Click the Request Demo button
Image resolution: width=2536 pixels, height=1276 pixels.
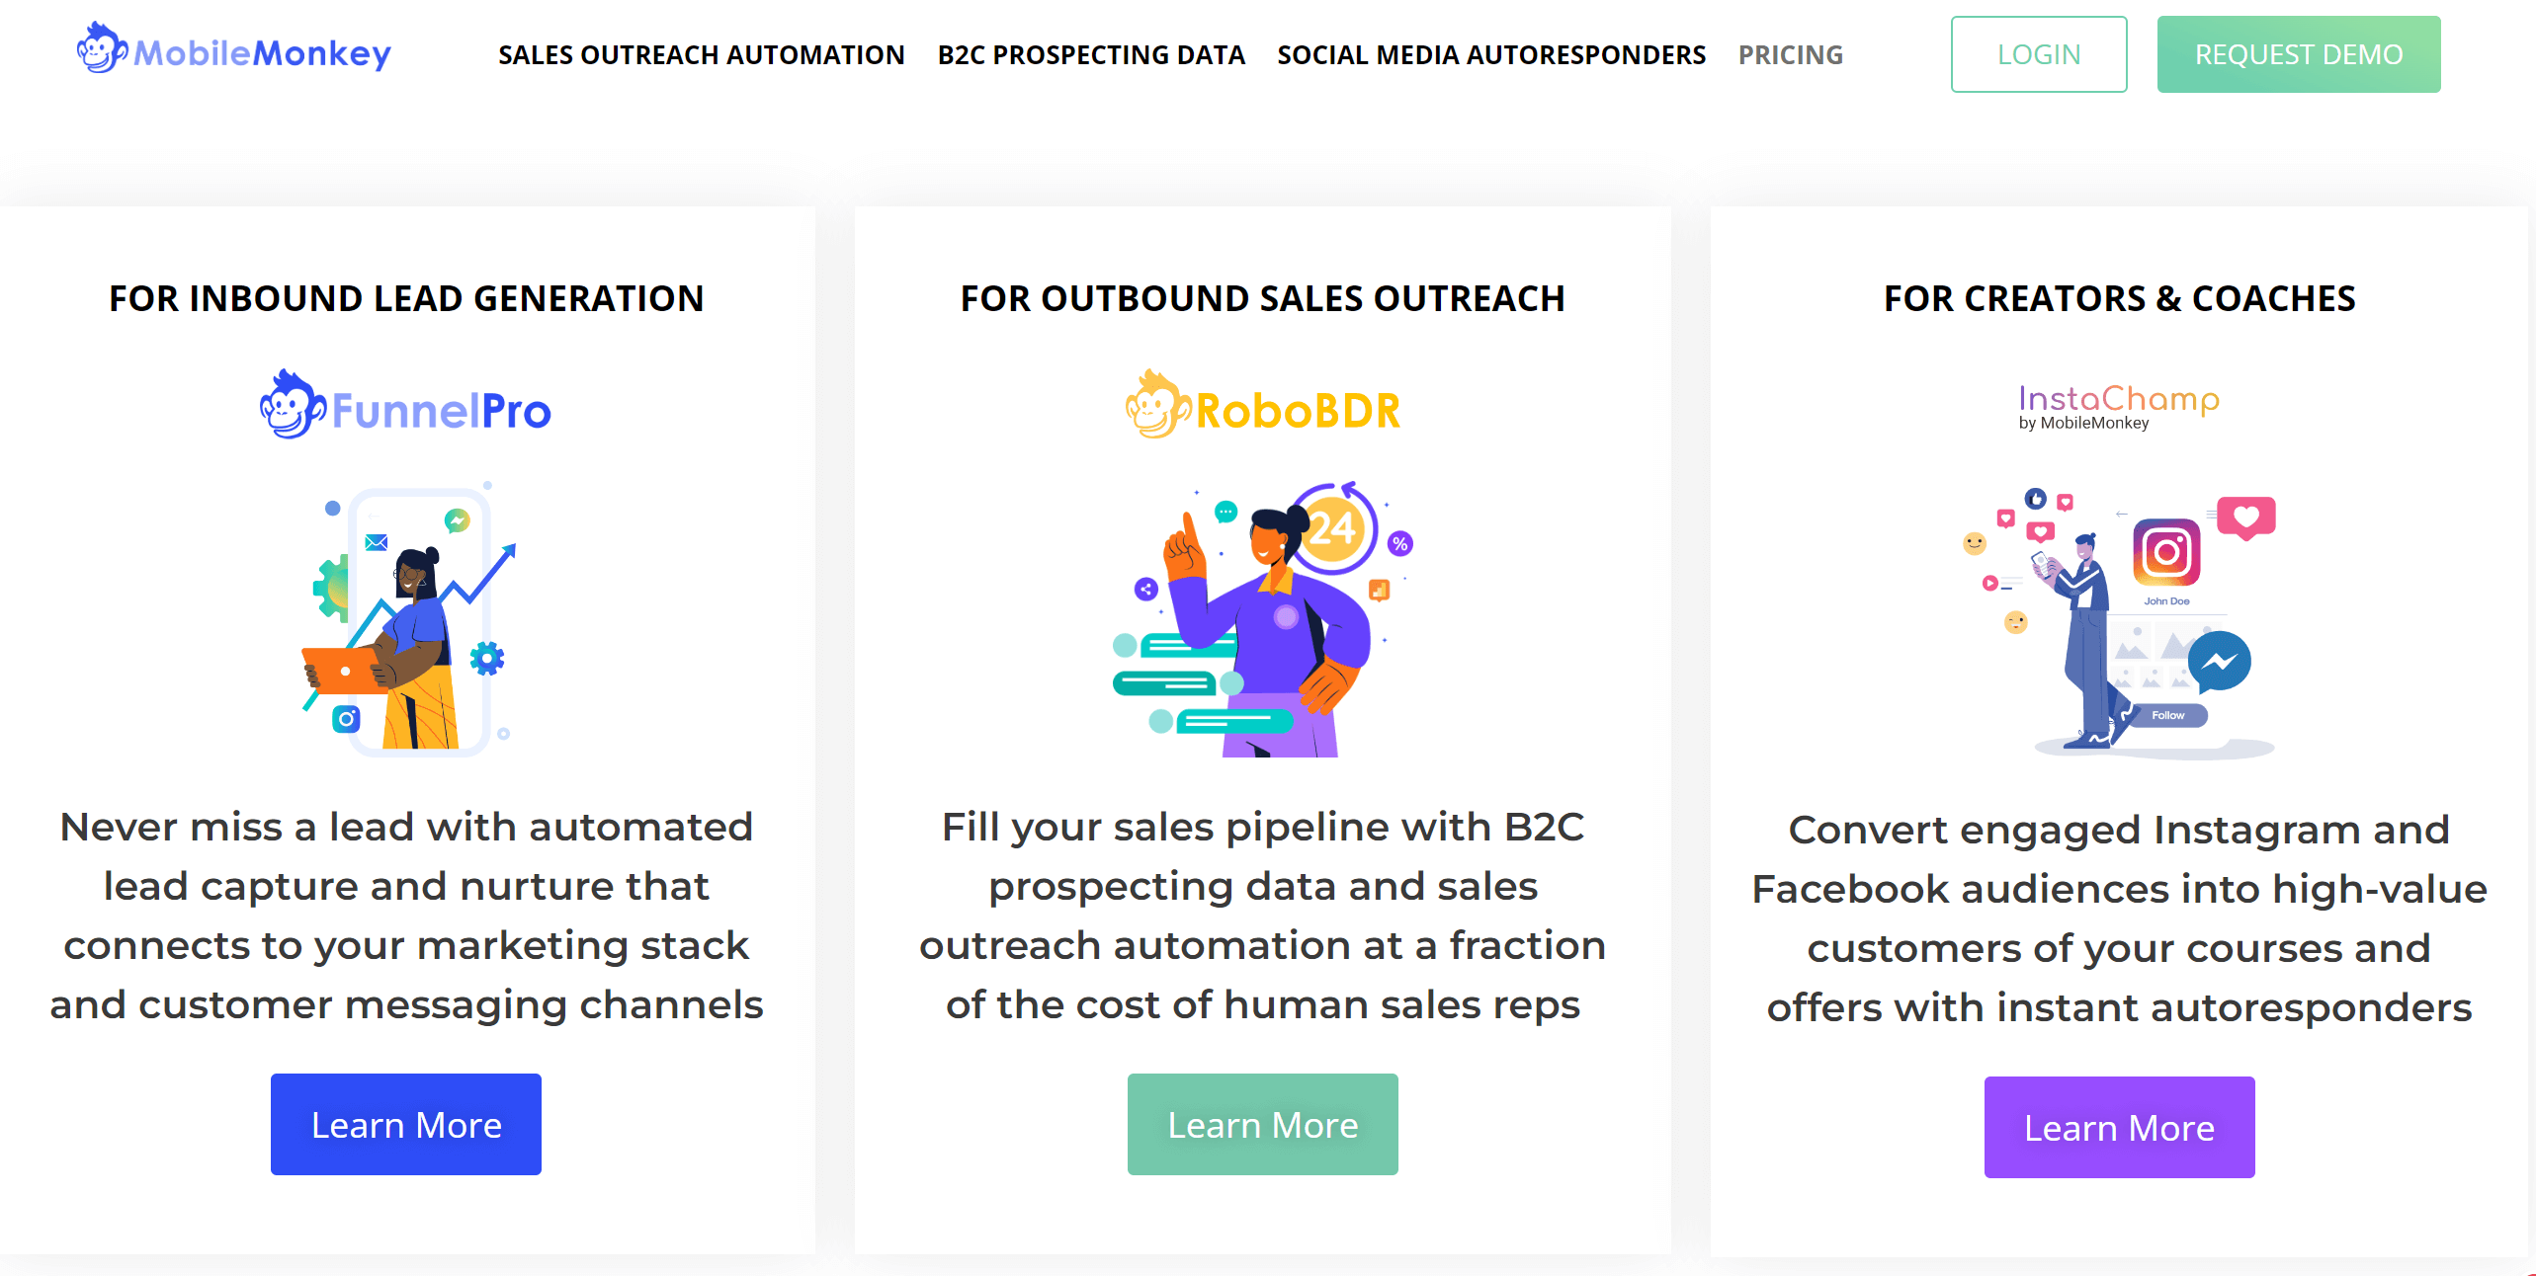(x=2299, y=54)
